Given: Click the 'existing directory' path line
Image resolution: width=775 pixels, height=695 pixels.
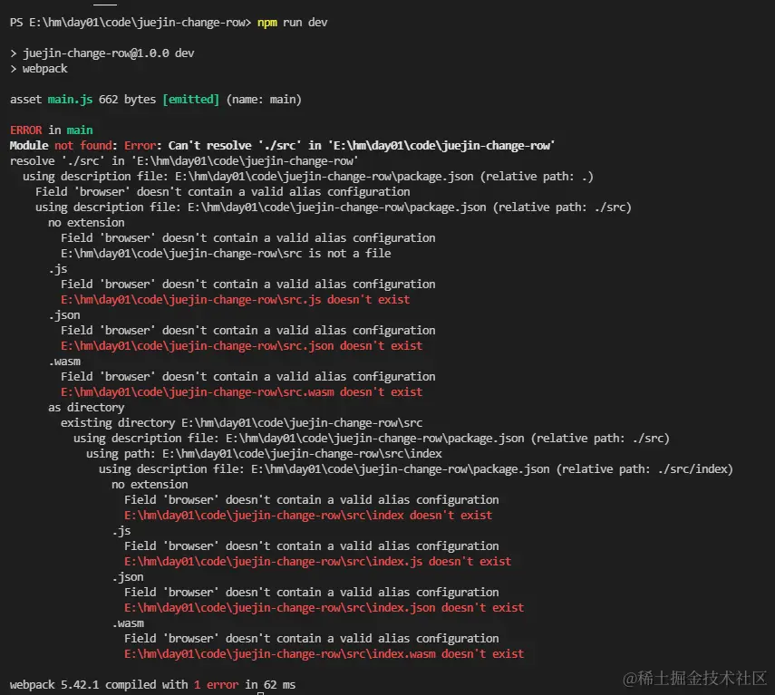Looking at the screenshot, I should pyautogui.click(x=242, y=423).
